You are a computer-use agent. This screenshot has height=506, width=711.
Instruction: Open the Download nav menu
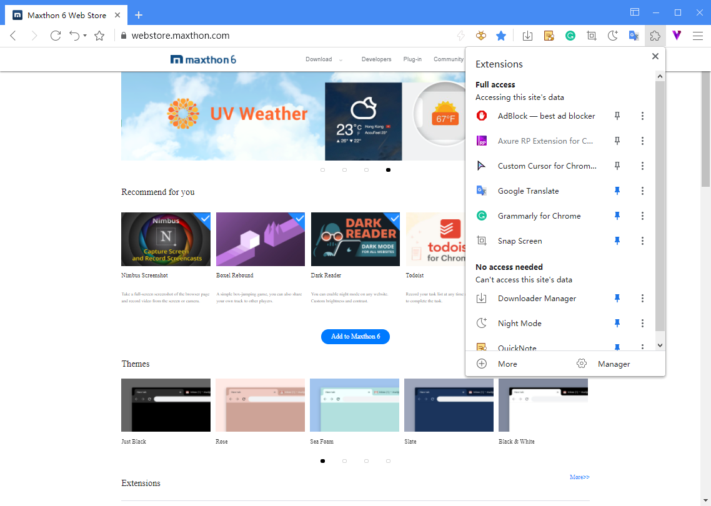[x=324, y=59]
